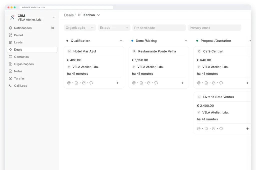Click Restaurante Ponte Velha comments icon
This screenshot has height=170, width=256.
click(x=156, y=83)
